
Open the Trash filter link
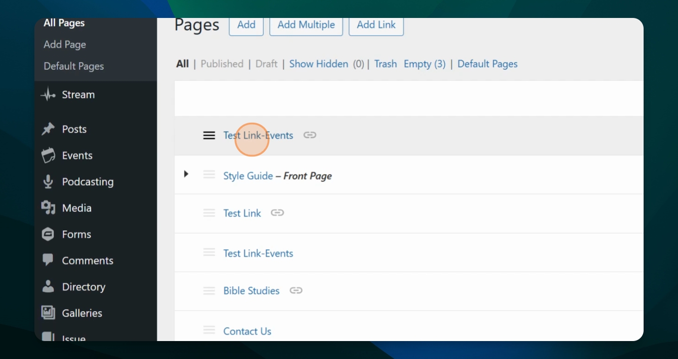[x=385, y=64]
